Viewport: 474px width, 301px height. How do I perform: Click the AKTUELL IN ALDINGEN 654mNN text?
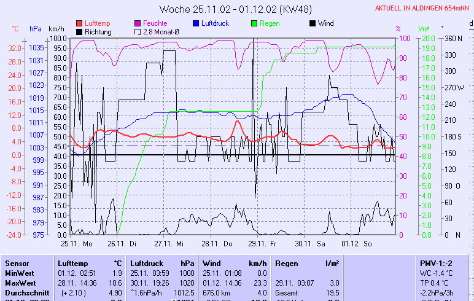(x=424, y=9)
